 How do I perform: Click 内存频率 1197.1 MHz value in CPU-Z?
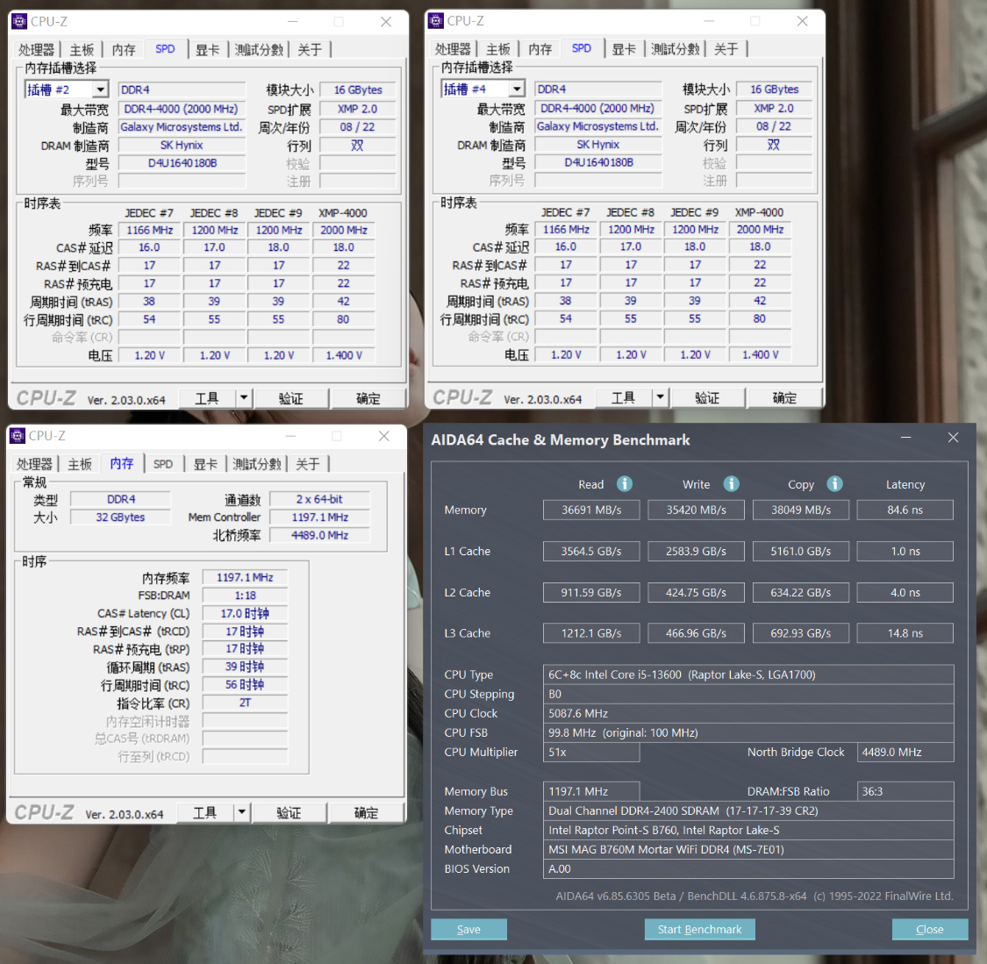coord(245,577)
